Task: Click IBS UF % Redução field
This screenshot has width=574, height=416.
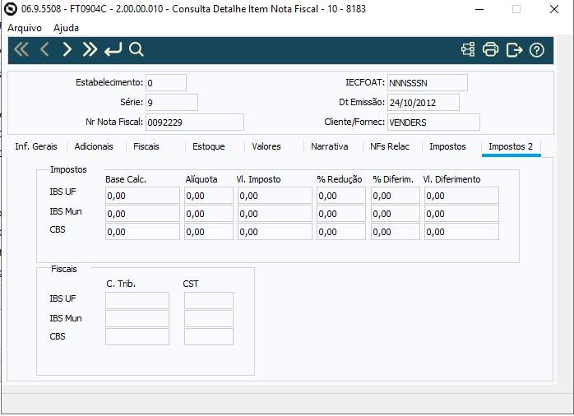Action: coord(341,196)
